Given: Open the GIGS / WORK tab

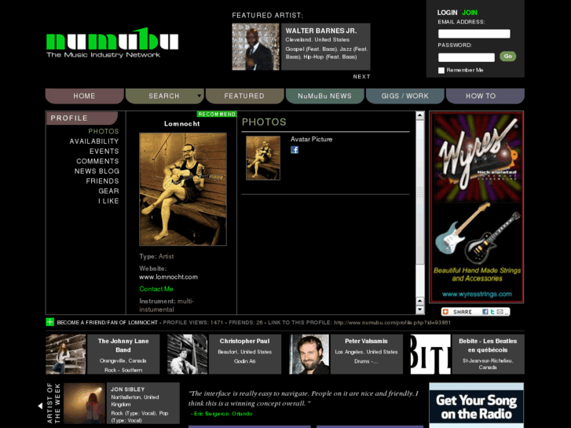Looking at the screenshot, I should [x=405, y=96].
